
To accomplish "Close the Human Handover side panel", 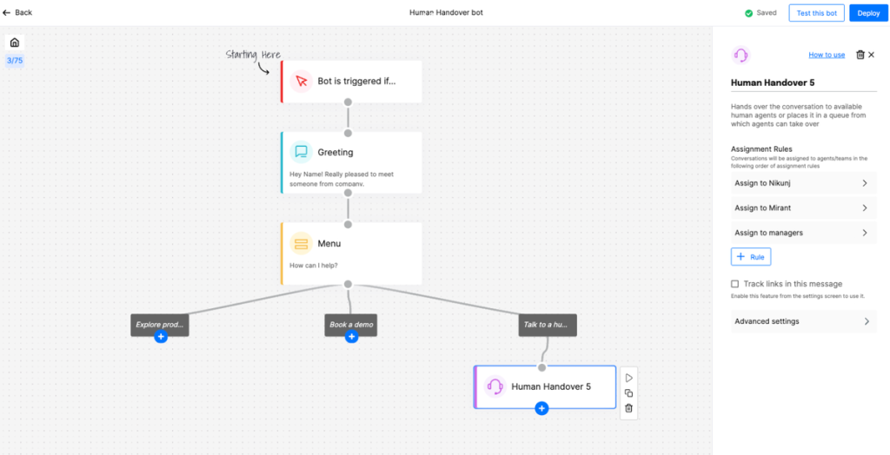I will pos(872,55).
